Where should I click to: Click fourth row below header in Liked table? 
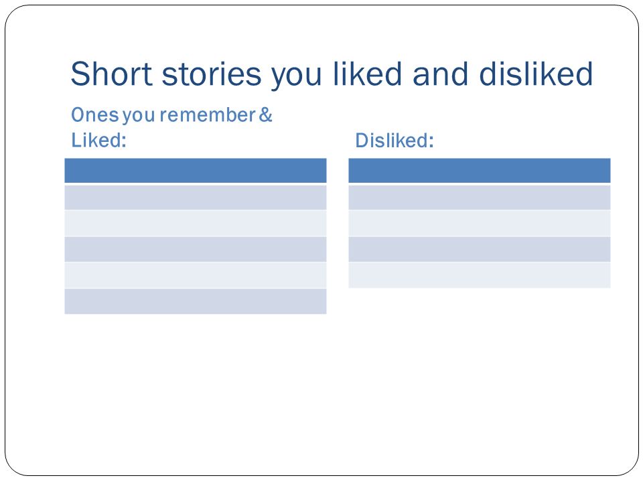[196, 275]
